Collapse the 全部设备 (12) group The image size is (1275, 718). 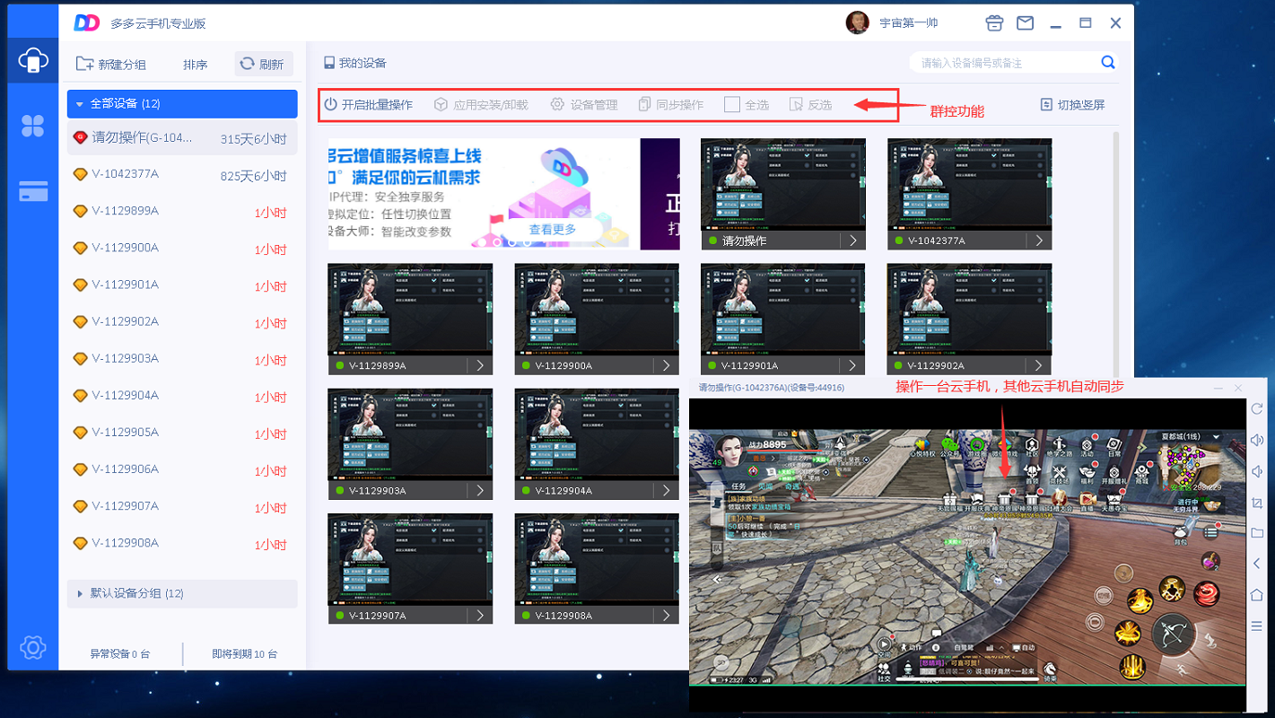[x=182, y=104]
